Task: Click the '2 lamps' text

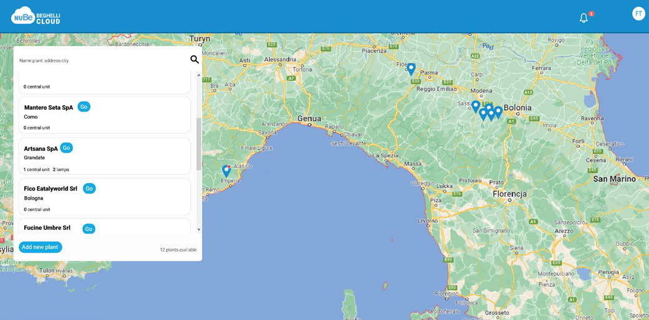Action: click(x=61, y=169)
